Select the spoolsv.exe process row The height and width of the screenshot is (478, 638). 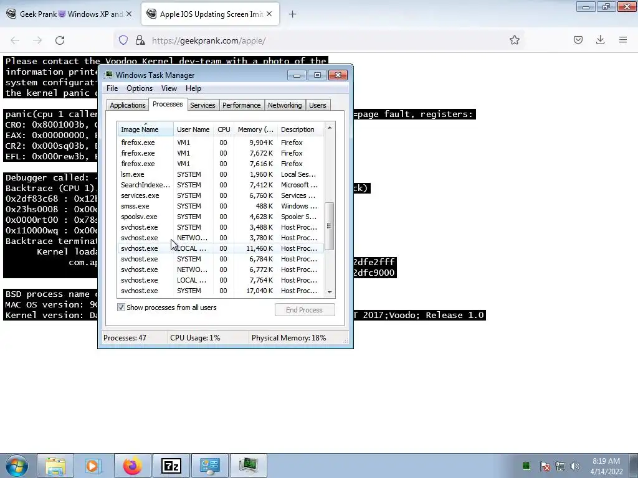point(221,217)
